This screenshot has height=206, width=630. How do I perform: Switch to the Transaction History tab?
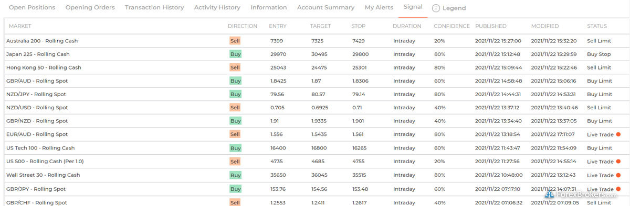pyautogui.click(x=154, y=8)
